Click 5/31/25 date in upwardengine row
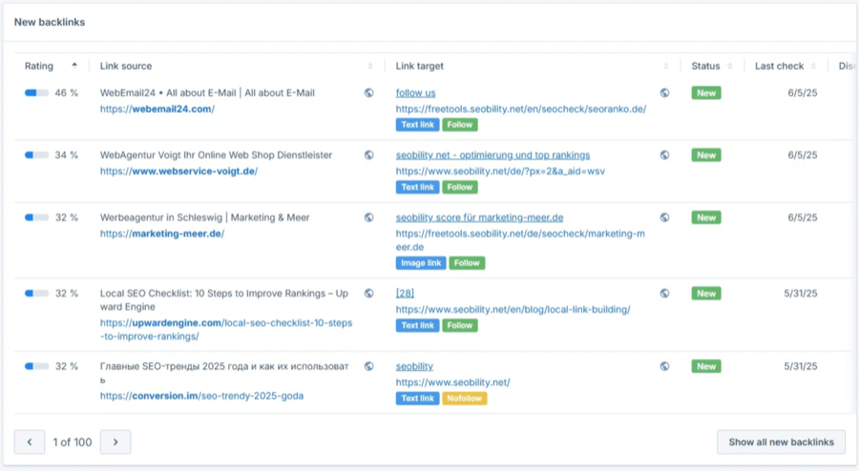The width and height of the screenshot is (859, 471). [x=801, y=294]
